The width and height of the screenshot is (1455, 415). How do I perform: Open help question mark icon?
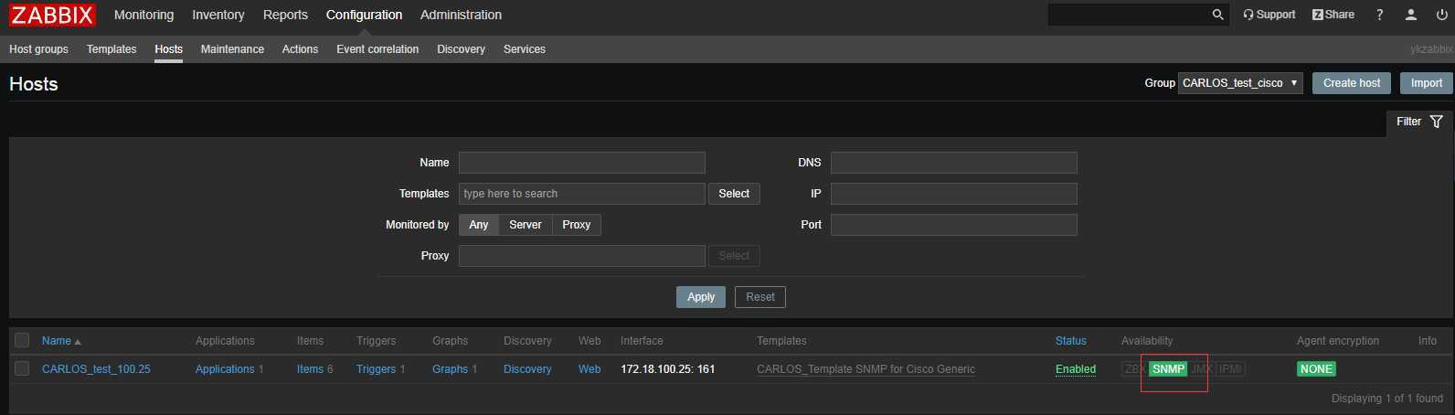(1380, 15)
